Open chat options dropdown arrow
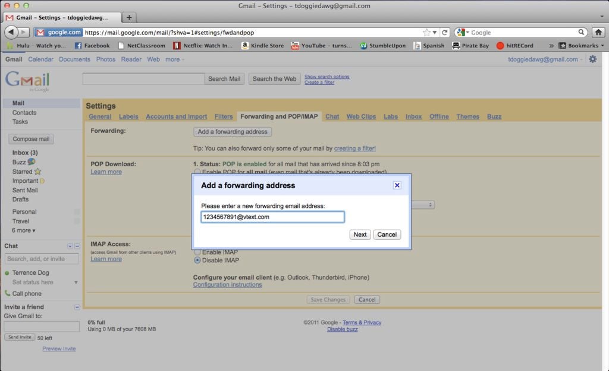The image size is (609, 371). tap(70, 246)
